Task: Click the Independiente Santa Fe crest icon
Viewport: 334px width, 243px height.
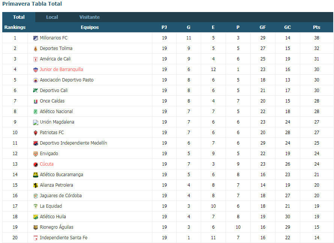Action: pyautogui.click(x=36, y=238)
